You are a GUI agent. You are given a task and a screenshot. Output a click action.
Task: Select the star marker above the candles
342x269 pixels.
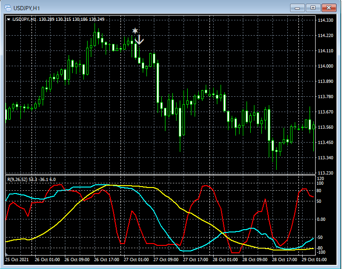coord(135,31)
